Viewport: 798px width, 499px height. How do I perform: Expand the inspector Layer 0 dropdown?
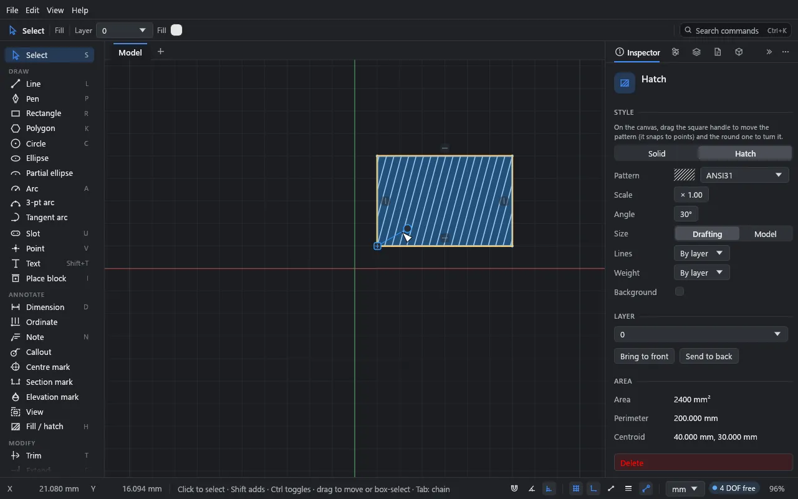point(701,334)
